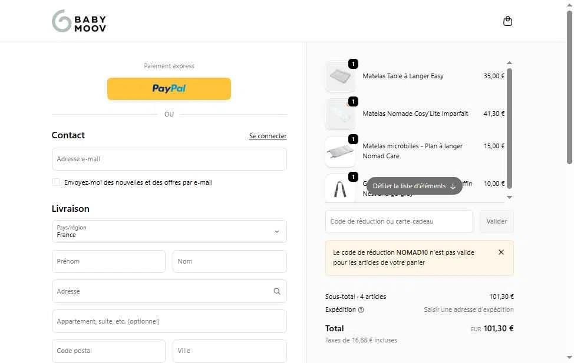
Task: Click the text Matelas Nomade Cosy'Lite Imparfait
Action: (x=415, y=114)
